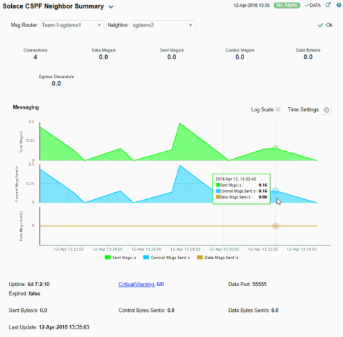Click the Data Port 55555 value
The width and height of the screenshot is (343, 337).
pyautogui.click(x=260, y=284)
